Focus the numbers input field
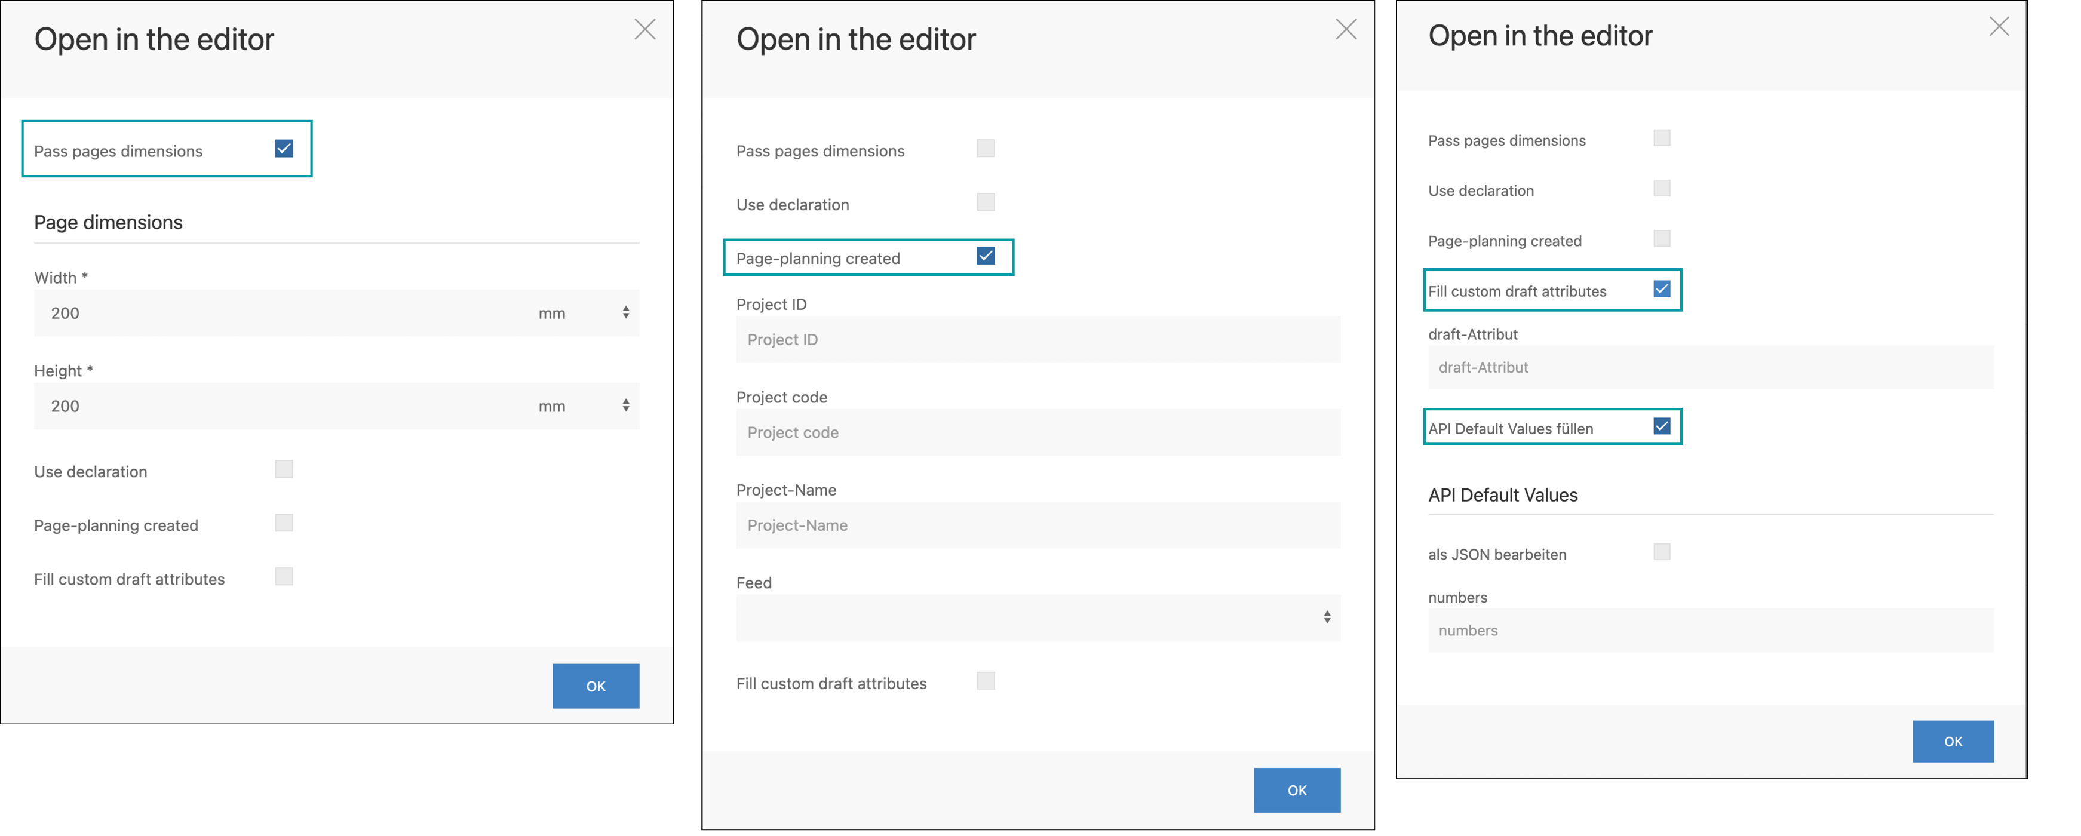This screenshot has height=836, width=2081. (x=1709, y=630)
